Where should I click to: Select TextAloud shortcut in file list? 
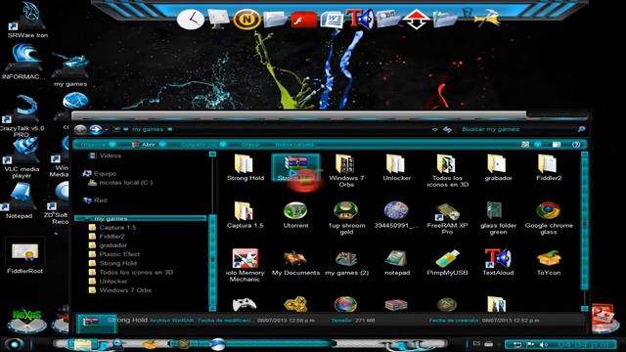coord(498,262)
